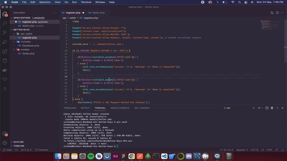Open the database icon in activity bar
The image size is (287, 161).
[x=5, y=61]
